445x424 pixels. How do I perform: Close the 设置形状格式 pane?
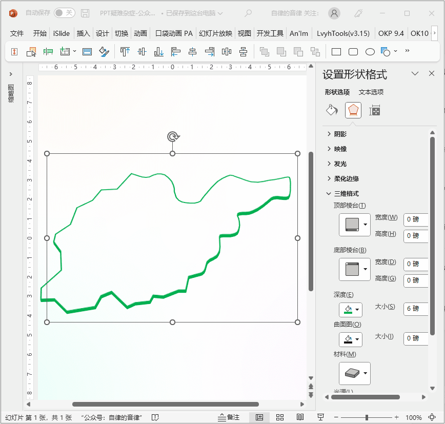click(432, 73)
